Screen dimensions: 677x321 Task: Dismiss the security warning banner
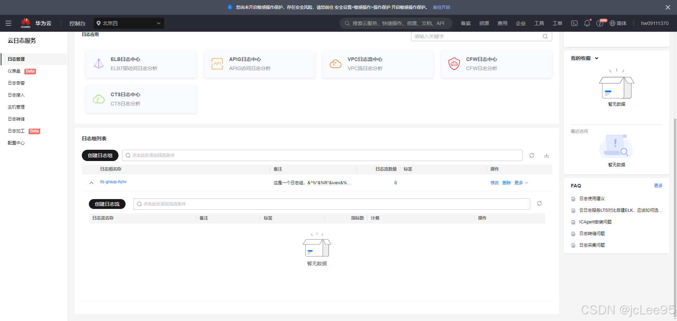coord(668,7)
